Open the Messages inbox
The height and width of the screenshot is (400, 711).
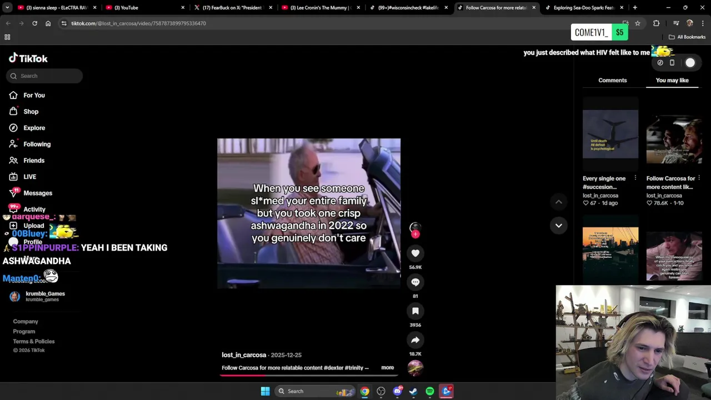(x=31, y=193)
